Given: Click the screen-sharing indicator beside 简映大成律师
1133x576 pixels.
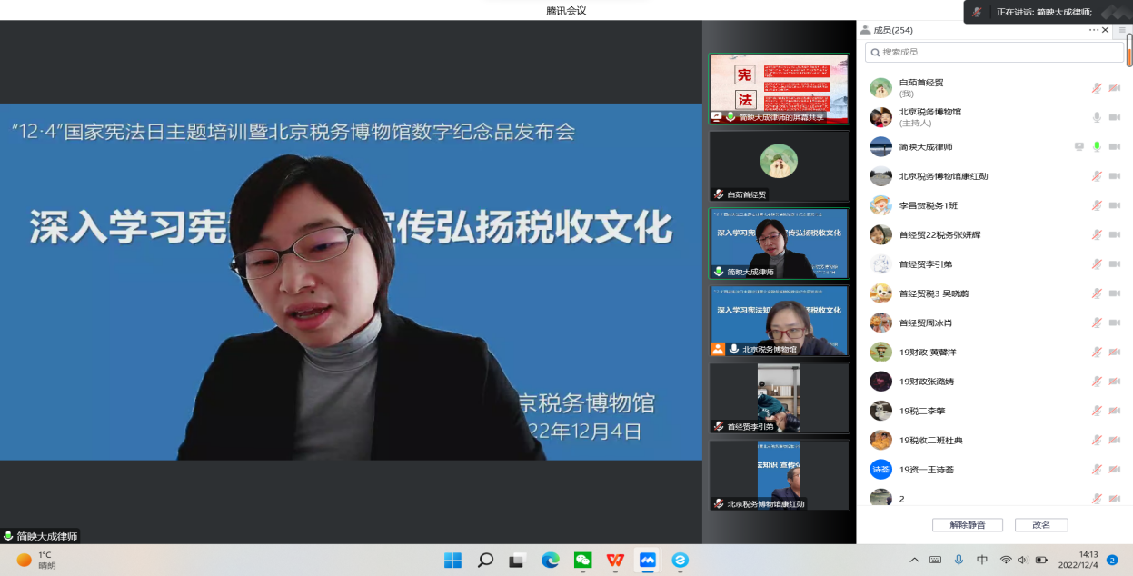Looking at the screenshot, I should click(1078, 146).
